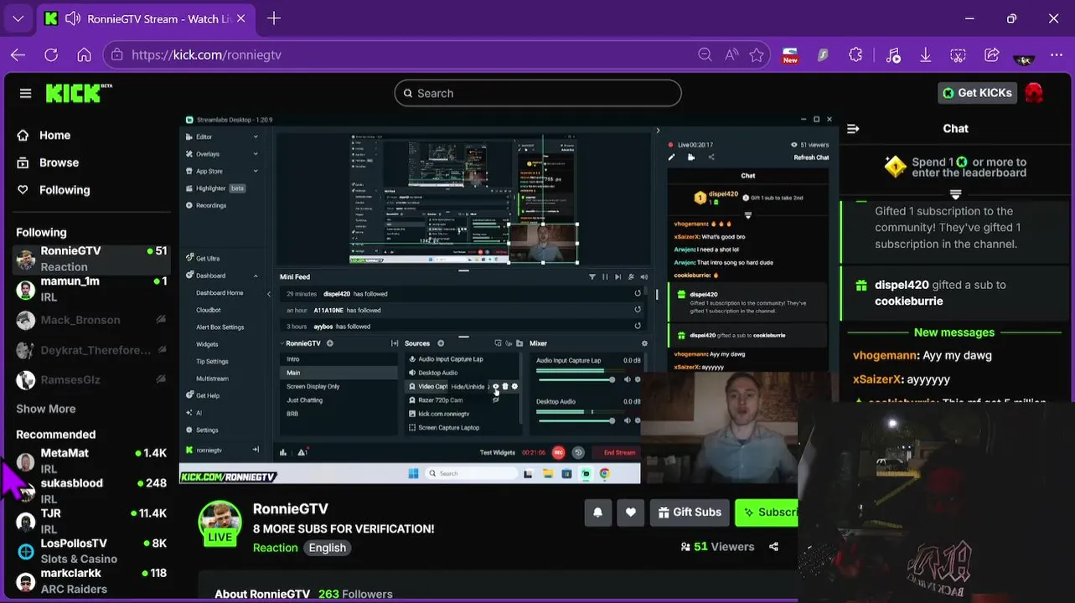Collapse the Streamlabs Dashboard section chevron

(x=256, y=276)
